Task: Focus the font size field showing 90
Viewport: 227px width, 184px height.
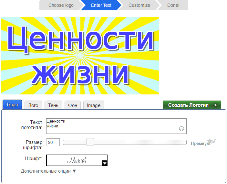Action: [x=53, y=142]
